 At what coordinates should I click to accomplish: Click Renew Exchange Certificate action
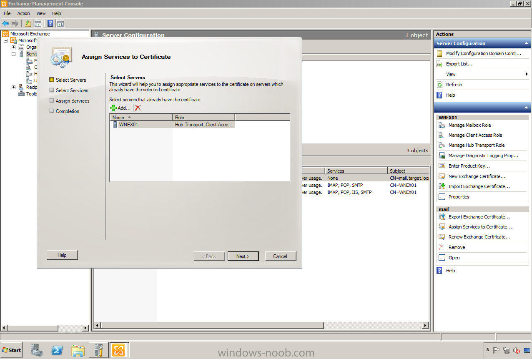[479, 237]
